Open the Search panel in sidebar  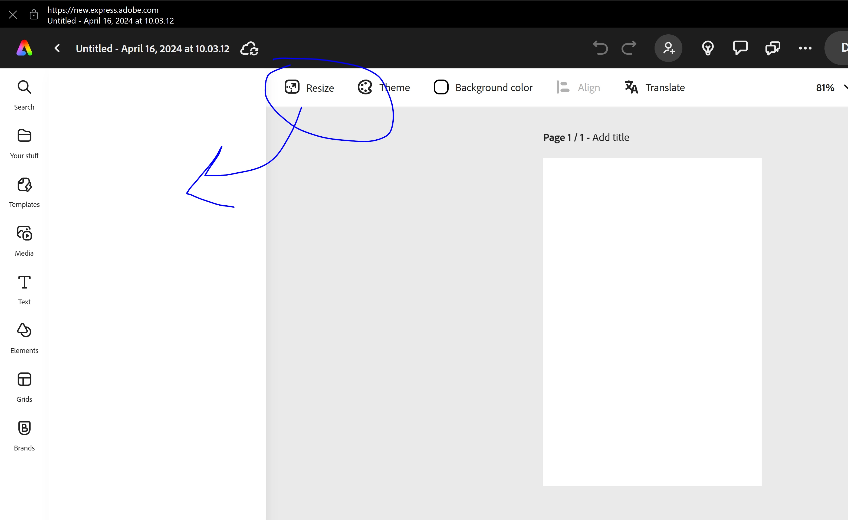tap(24, 95)
